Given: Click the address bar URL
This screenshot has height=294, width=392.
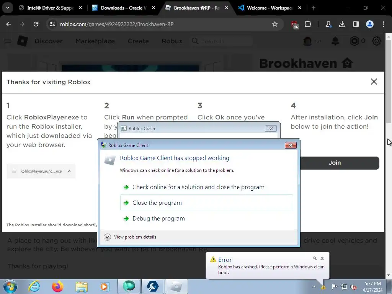Looking at the screenshot, I should (x=116, y=24).
